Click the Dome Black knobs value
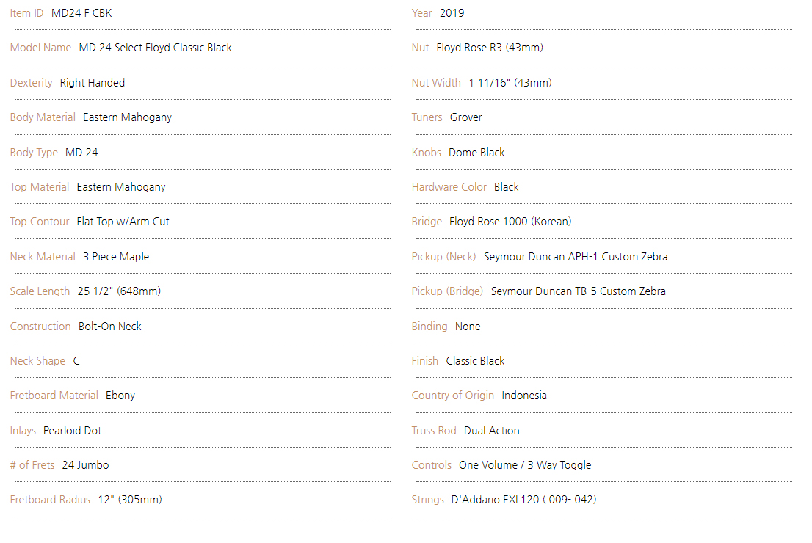 [476, 153]
